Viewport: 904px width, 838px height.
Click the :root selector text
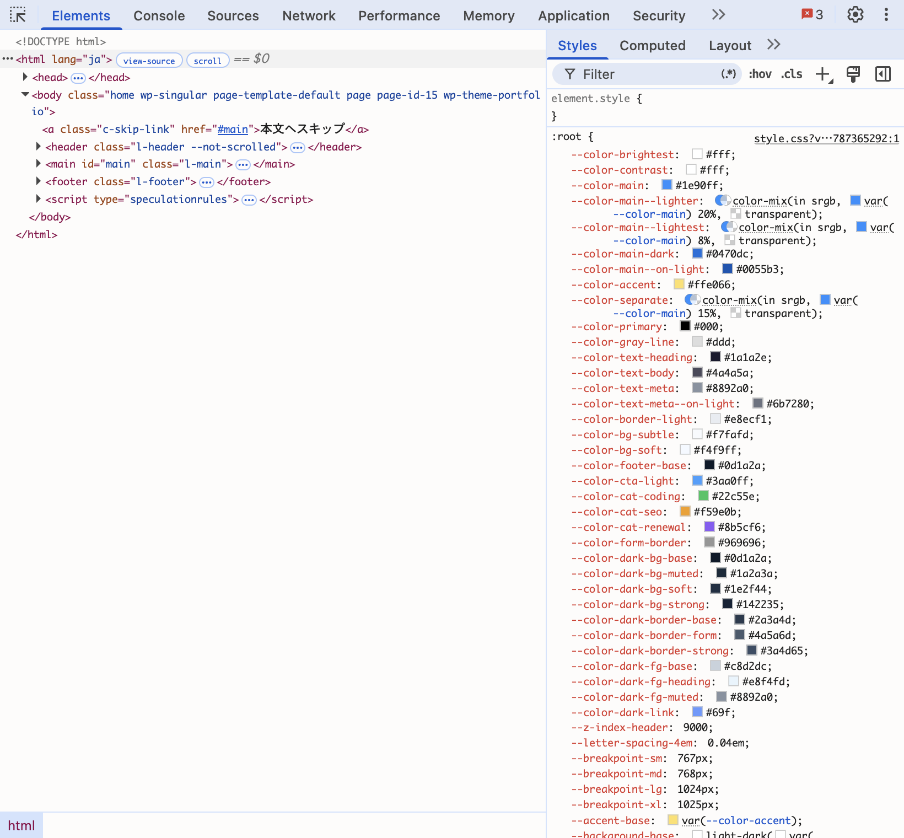pos(566,136)
